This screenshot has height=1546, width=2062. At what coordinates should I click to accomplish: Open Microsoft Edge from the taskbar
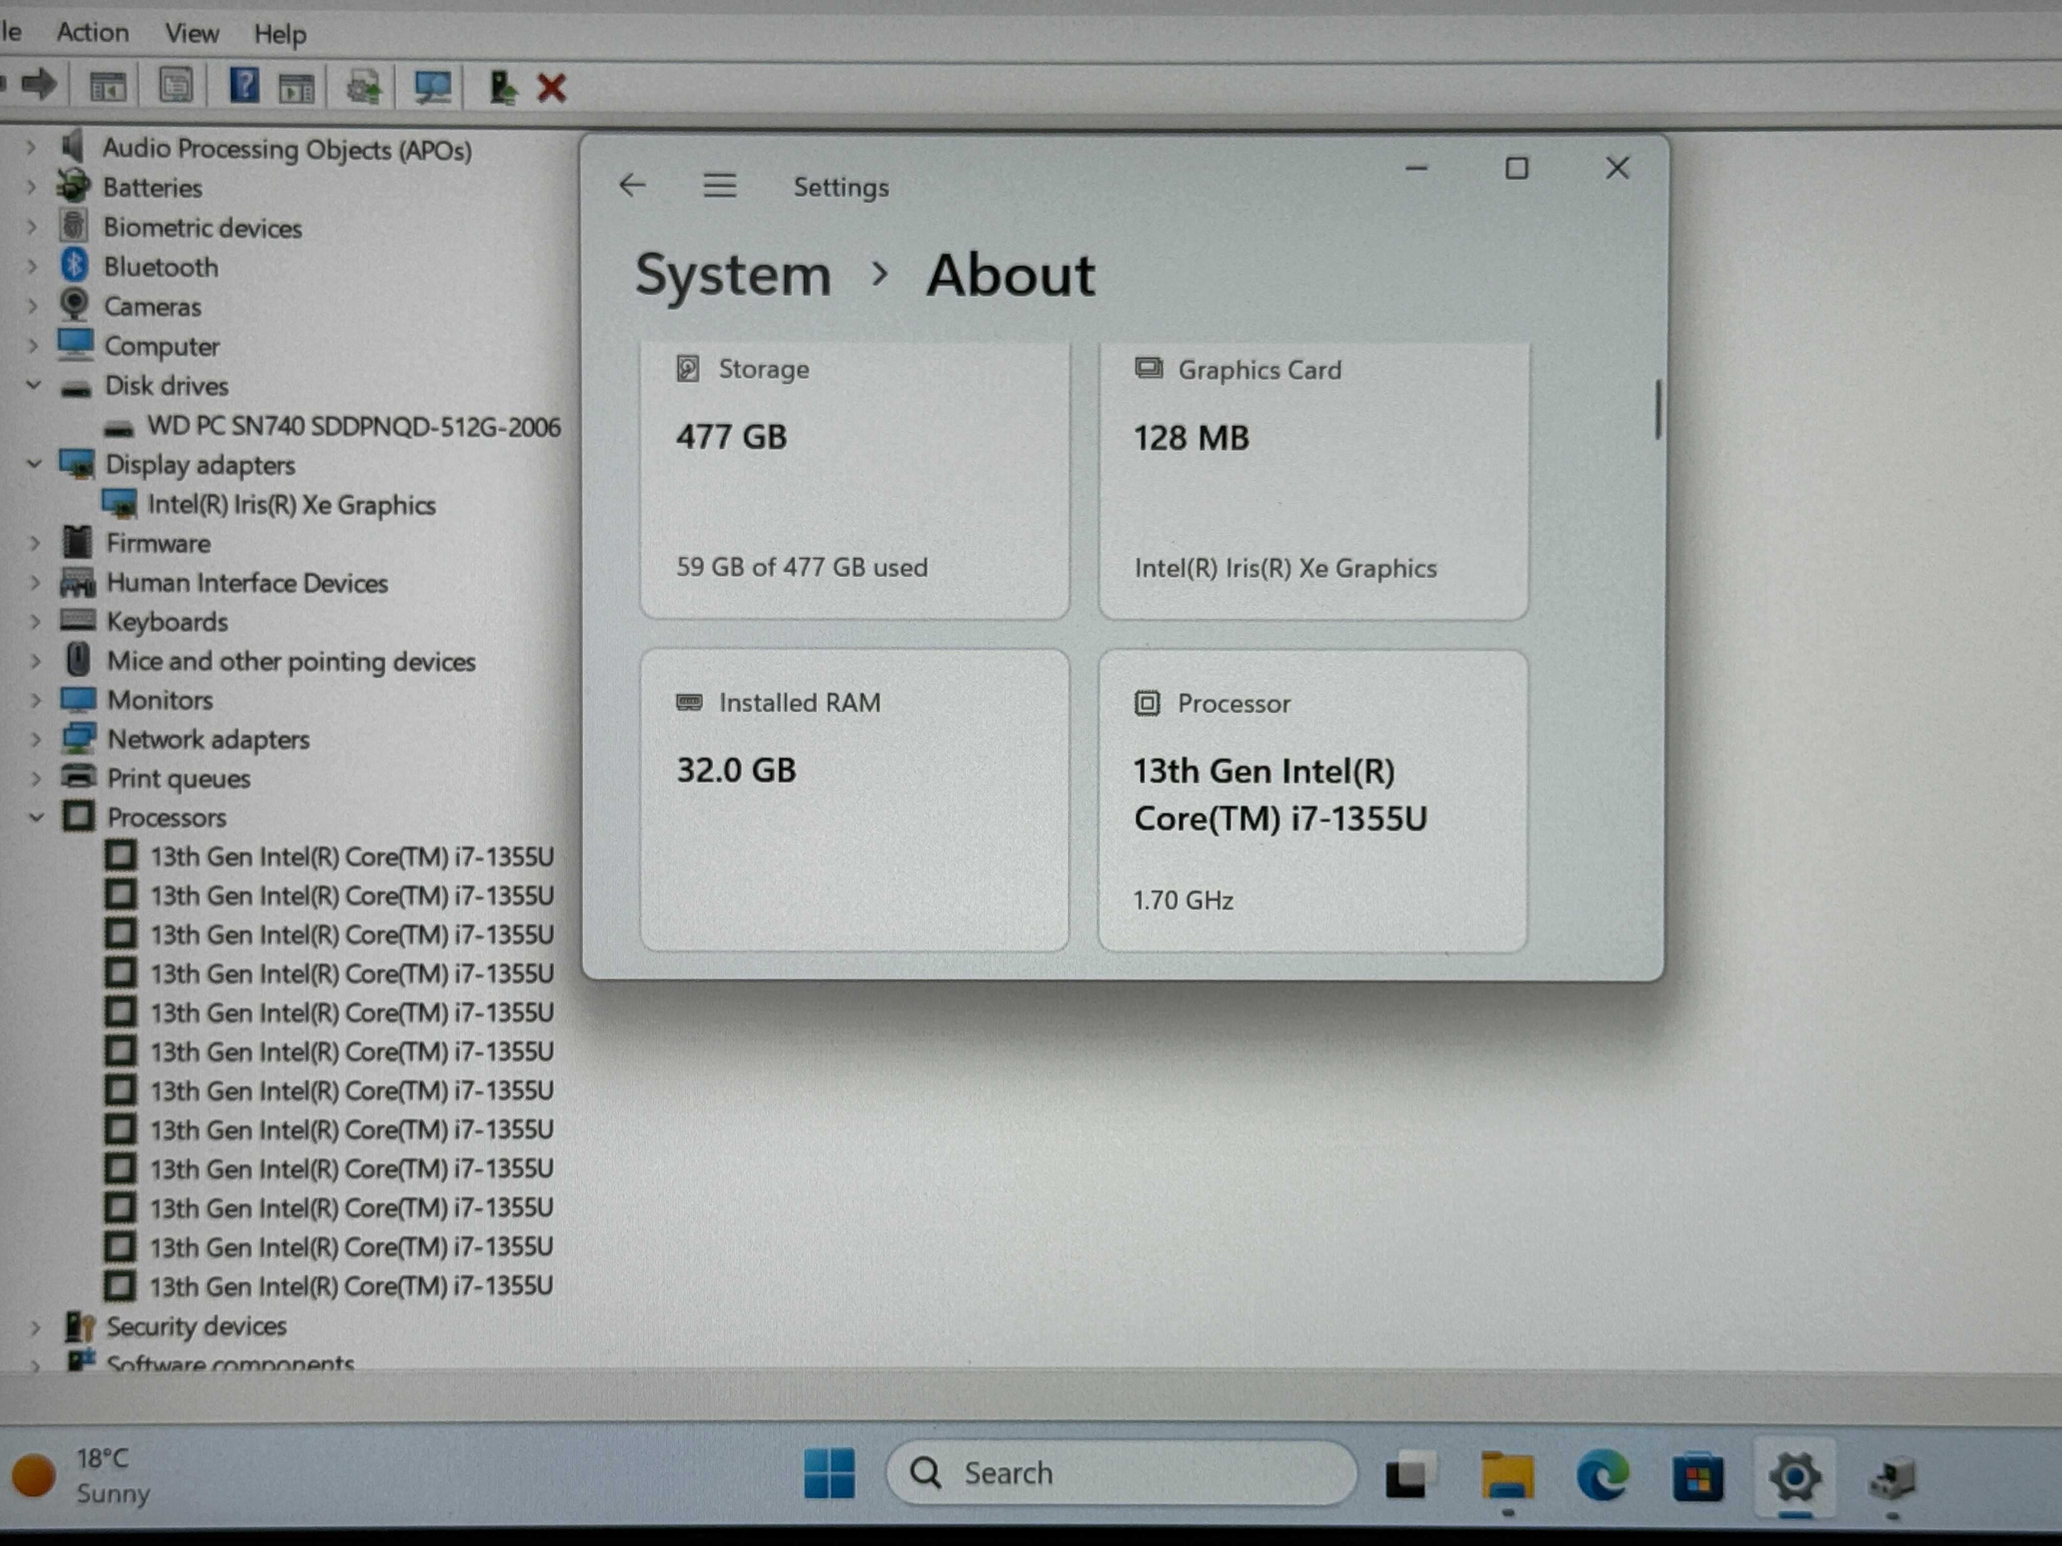coord(1602,1475)
